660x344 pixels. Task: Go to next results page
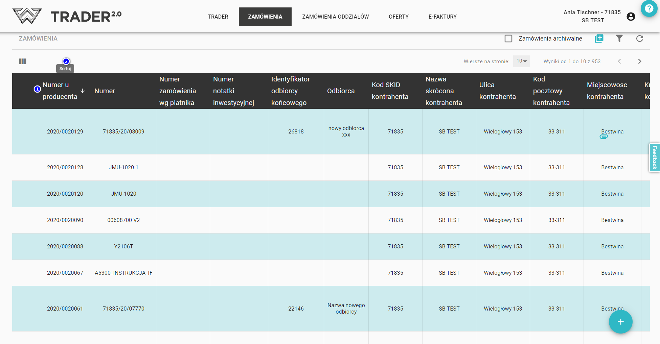click(639, 62)
